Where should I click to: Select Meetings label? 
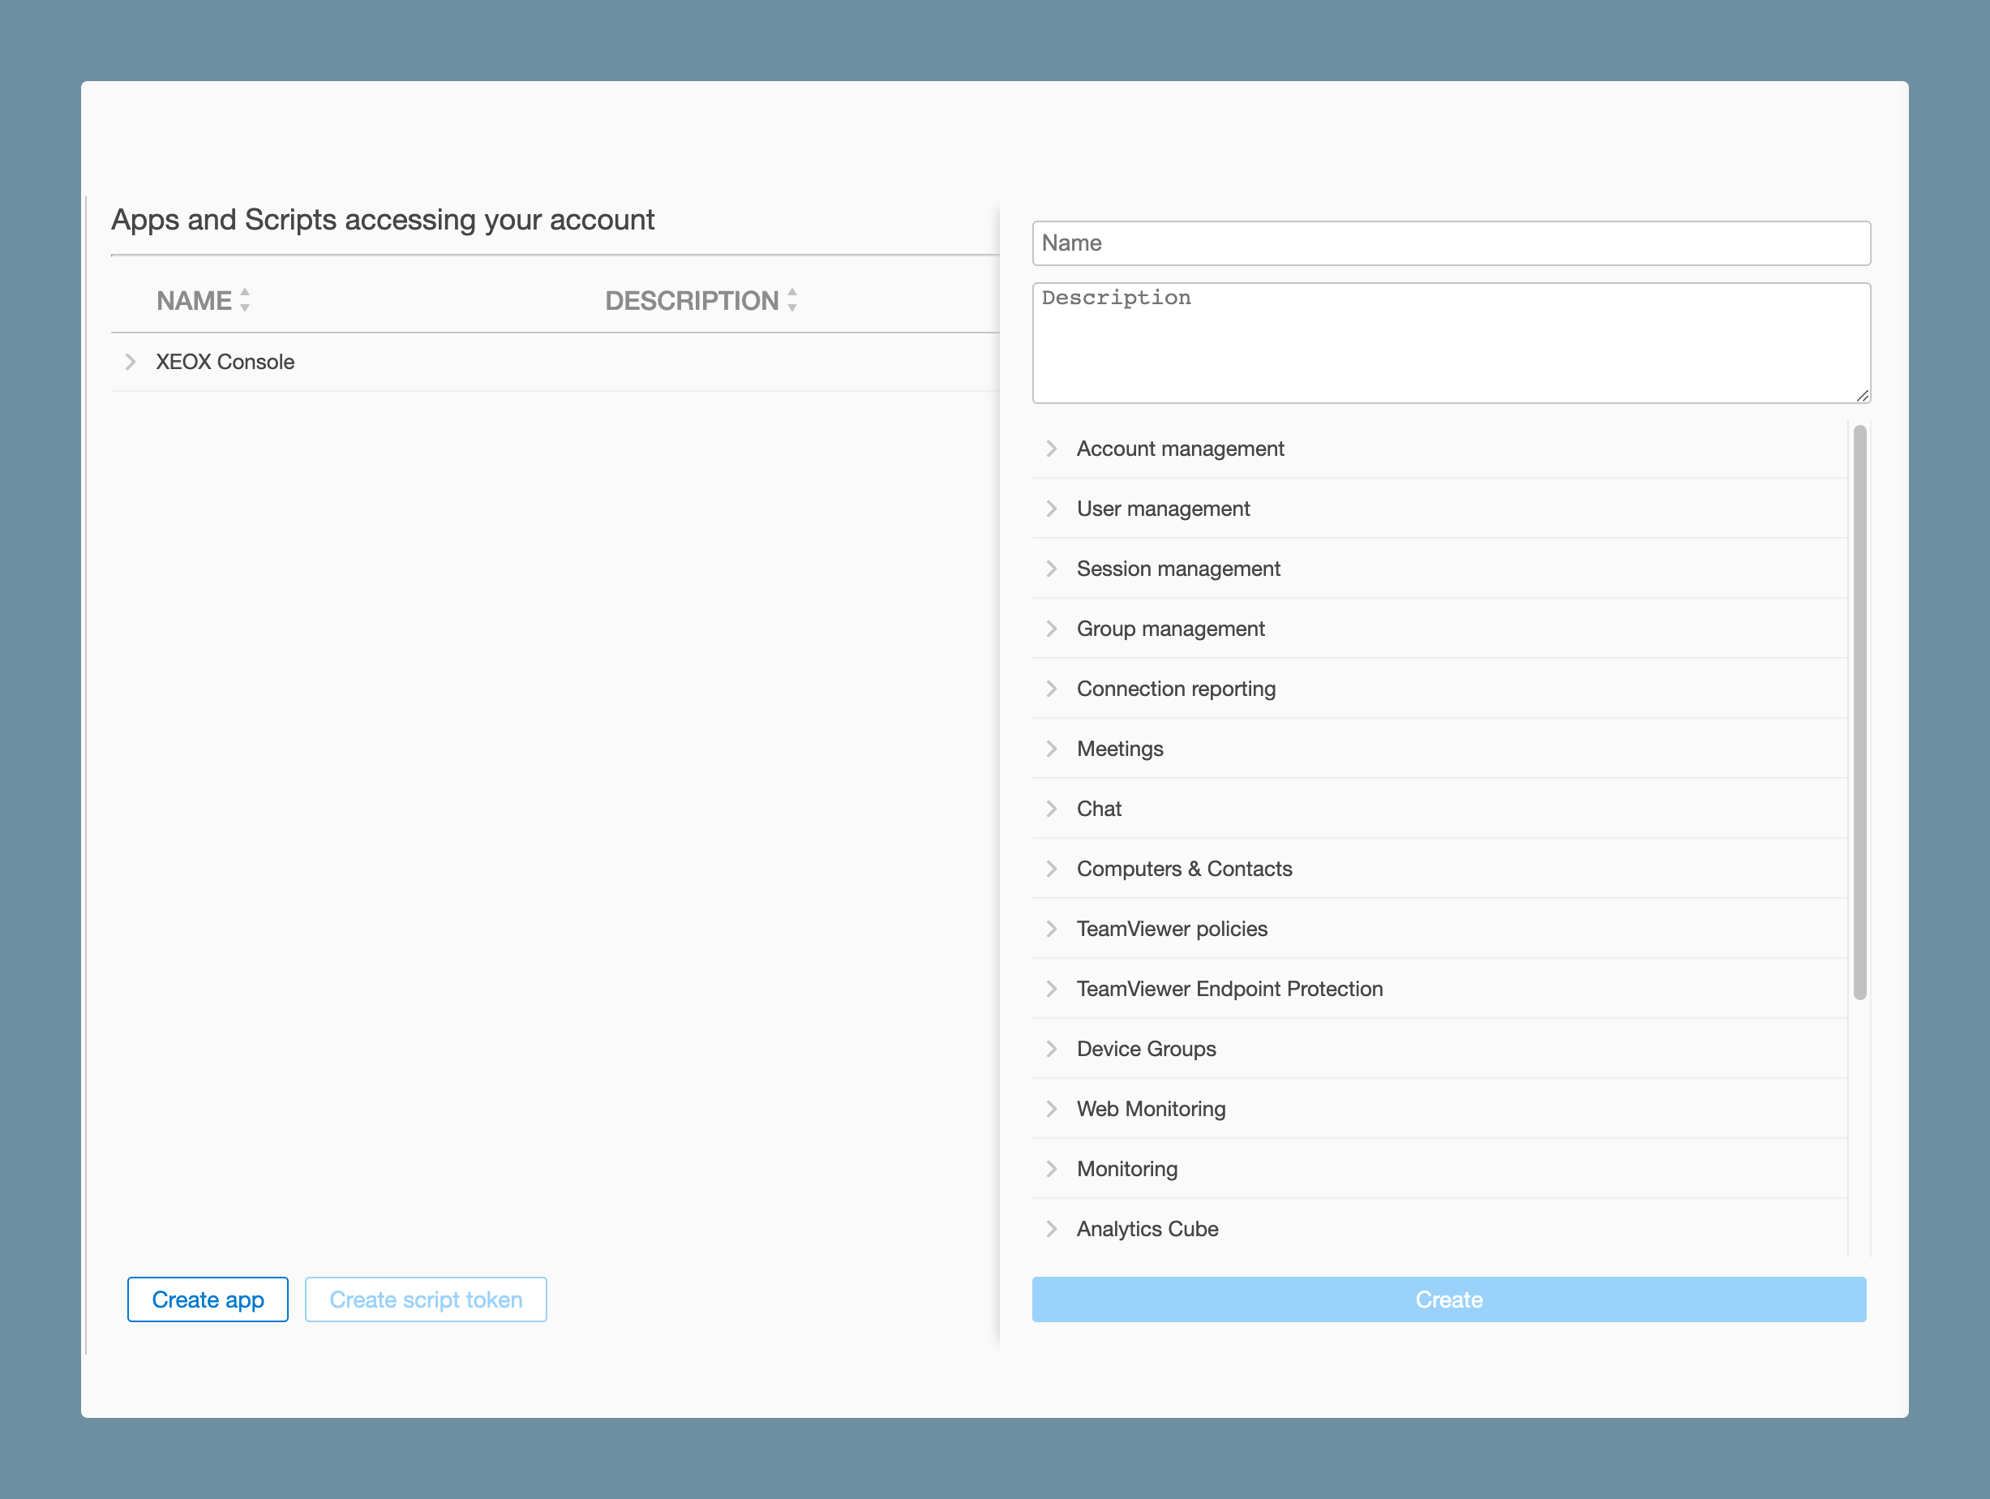(x=1120, y=749)
